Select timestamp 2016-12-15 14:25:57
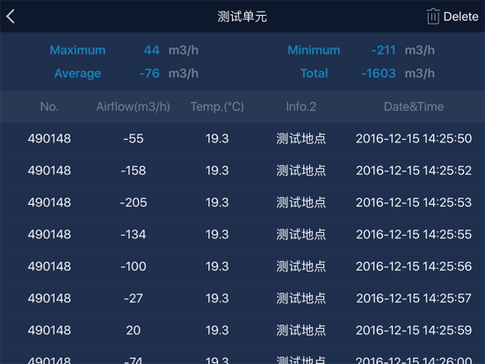 coord(414,298)
